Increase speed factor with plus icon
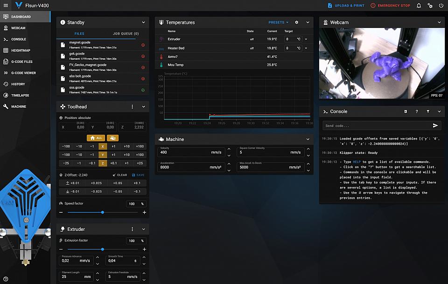 click(x=144, y=212)
